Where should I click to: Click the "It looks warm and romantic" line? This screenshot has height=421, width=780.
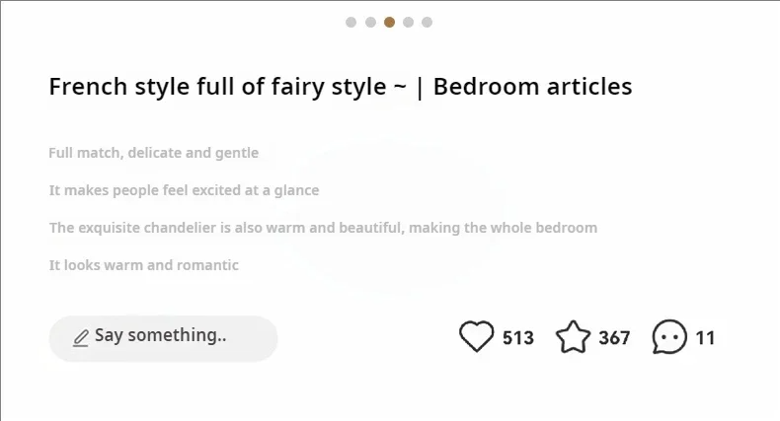(144, 265)
